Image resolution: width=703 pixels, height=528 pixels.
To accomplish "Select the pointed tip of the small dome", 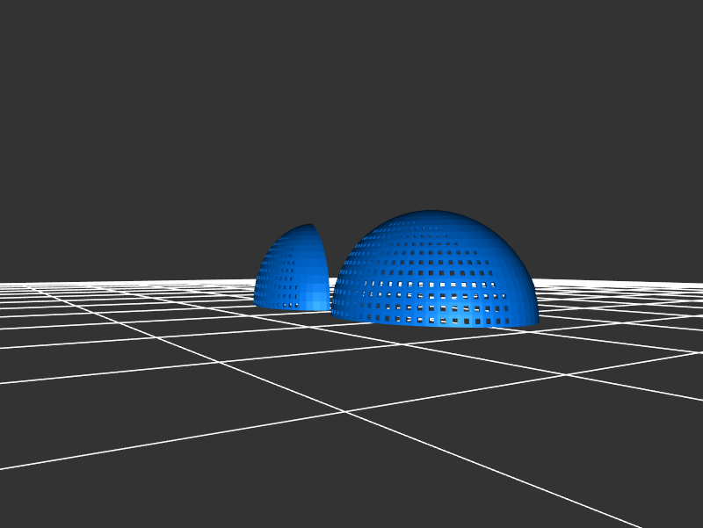I will (x=312, y=226).
